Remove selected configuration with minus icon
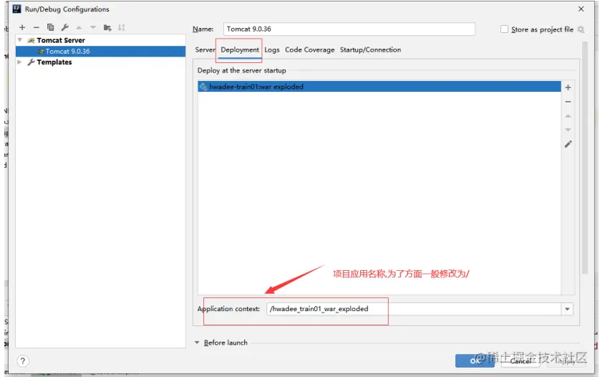600x377 pixels. pos(37,27)
